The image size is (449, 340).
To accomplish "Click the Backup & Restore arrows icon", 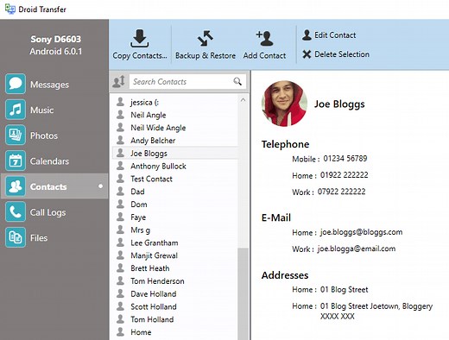I will point(206,38).
